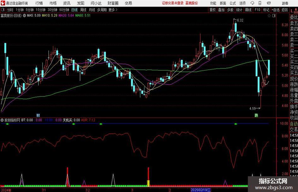The image size is (298, 192).
Task: Toggle the left sidebar panel icon
Action: pos(3,10)
